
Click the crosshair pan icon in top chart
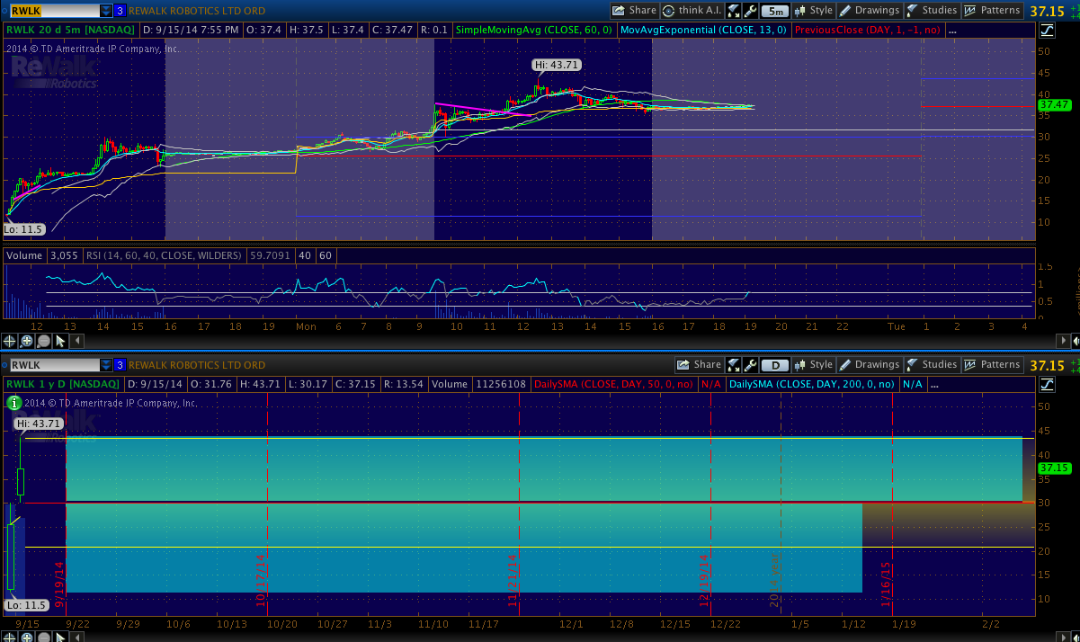pyautogui.click(x=10, y=341)
